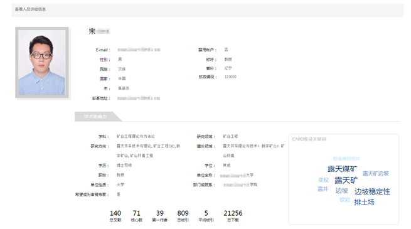Click the postal code 123000

click(230, 77)
